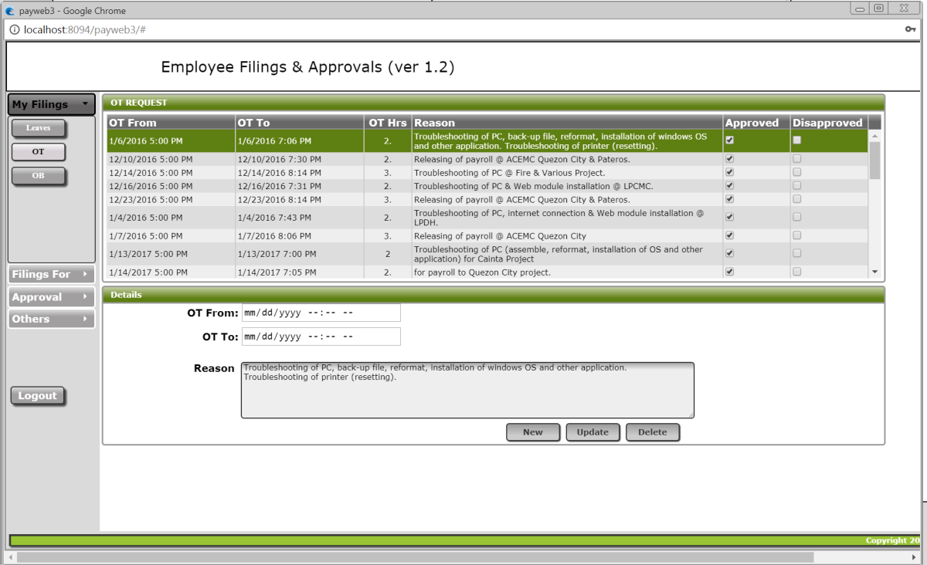This screenshot has height=565, width=927.
Task: Select row 'for payroll to Quezon City project.'
Action: tap(487, 272)
